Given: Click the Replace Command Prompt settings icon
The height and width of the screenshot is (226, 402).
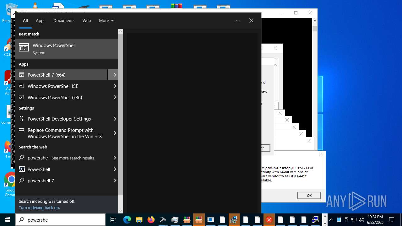Looking at the screenshot, I should 21,130.
